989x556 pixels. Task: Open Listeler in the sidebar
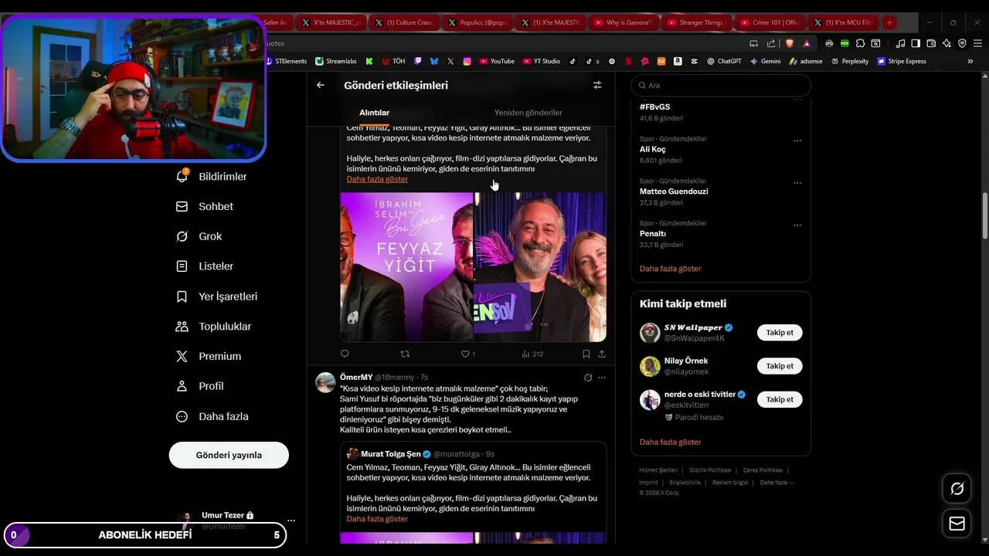[x=205, y=266]
